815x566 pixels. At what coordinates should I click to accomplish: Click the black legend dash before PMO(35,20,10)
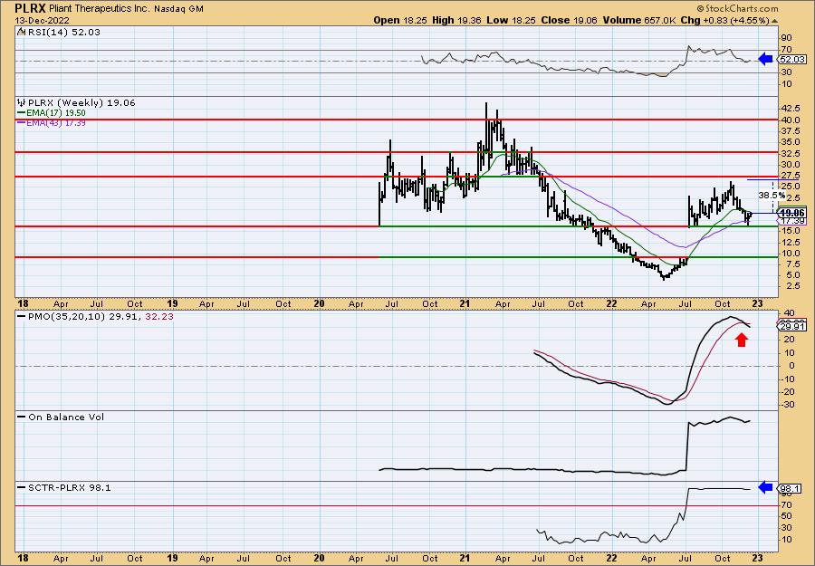tap(22, 317)
